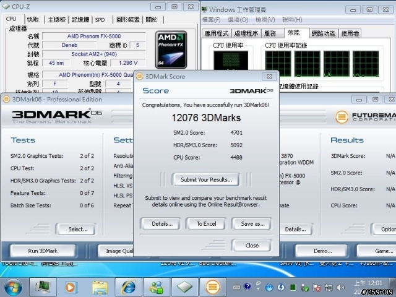The width and height of the screenshot is (396, 297).
Task: Switch to CPU-Z taskbar icon
Action: pyautogui.click(x=185, y=287)
